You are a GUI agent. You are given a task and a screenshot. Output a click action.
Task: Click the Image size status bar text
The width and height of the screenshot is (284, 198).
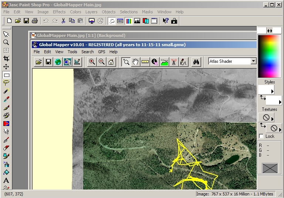[x=235, y=194]
